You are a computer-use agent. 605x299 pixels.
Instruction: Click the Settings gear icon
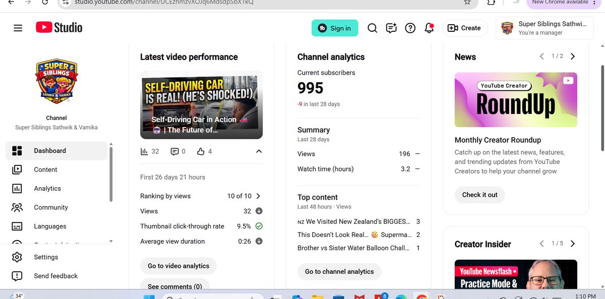pyautogui.click(x=17, y=257)
